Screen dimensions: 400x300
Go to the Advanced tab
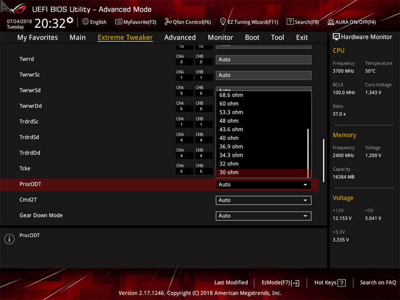(x=180, y=38)
